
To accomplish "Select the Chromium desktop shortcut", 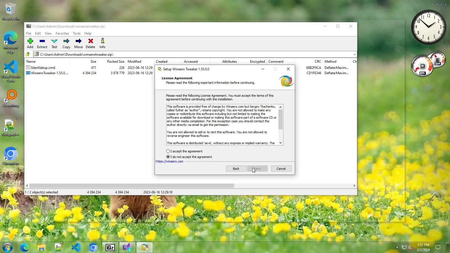I will pos(11,156).
